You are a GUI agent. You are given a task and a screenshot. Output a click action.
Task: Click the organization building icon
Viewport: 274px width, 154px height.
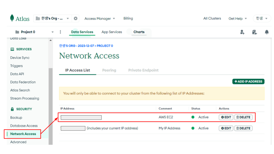point(38,19)
